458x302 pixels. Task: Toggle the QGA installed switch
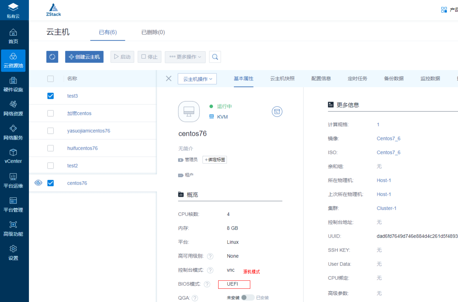248,297
